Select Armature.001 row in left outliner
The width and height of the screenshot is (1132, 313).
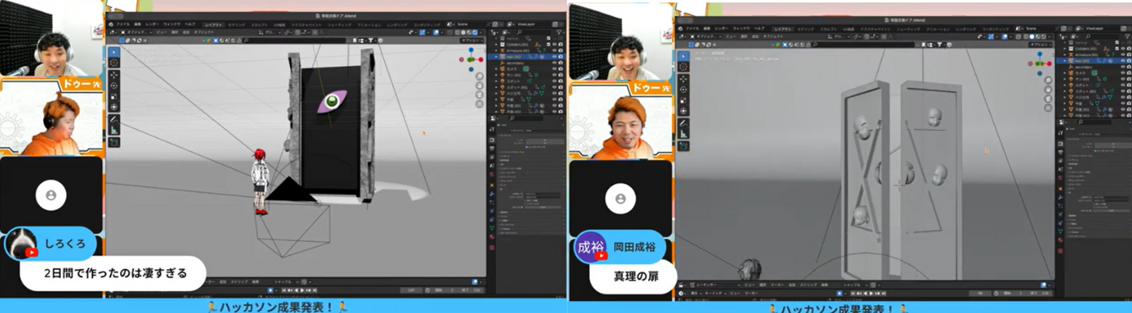coord(525,50)
